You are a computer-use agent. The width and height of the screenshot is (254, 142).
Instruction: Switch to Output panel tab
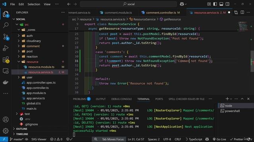coord(100,99)
